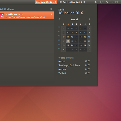
Task: Go to previous month in calendar
Action: point(59,19)
